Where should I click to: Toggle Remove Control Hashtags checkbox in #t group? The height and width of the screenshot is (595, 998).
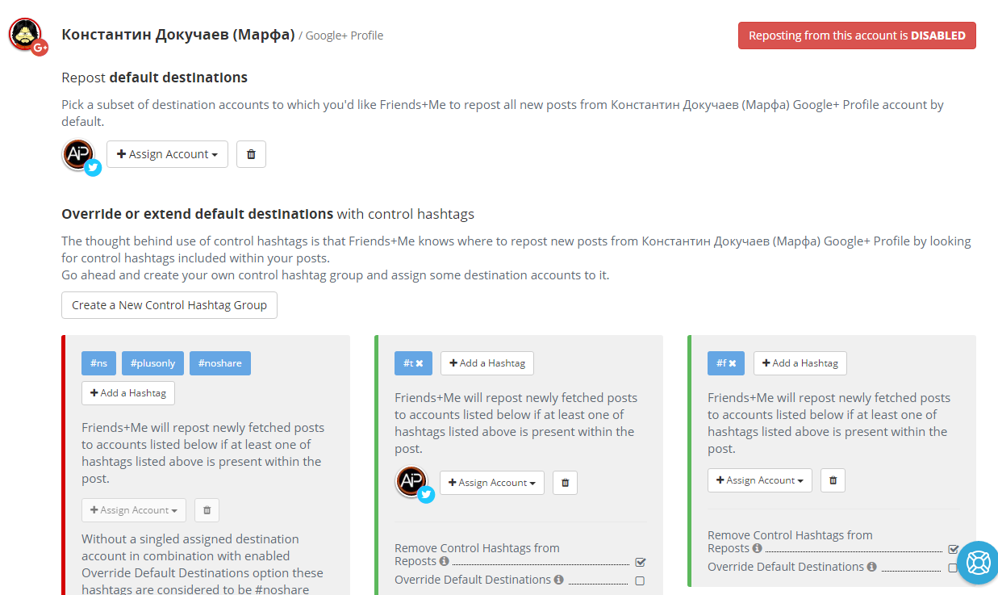(x=641, y=562)
